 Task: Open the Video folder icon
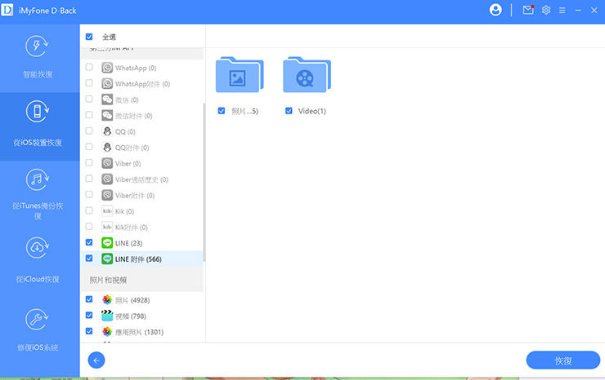click(x=306, y=76)
